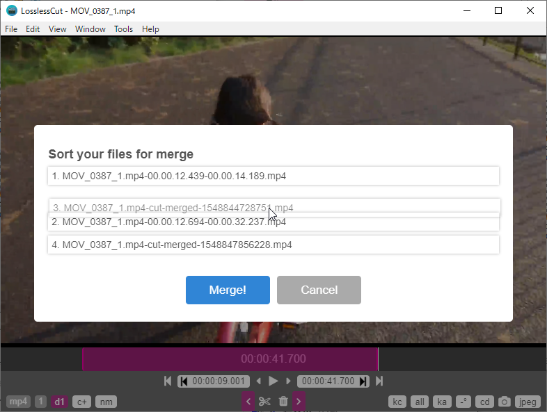Image resolution: width=547 pixels, height=412 pixels.
Task: Click the cut end time field 00:00:41.700
Action: [x=328, y=381]
